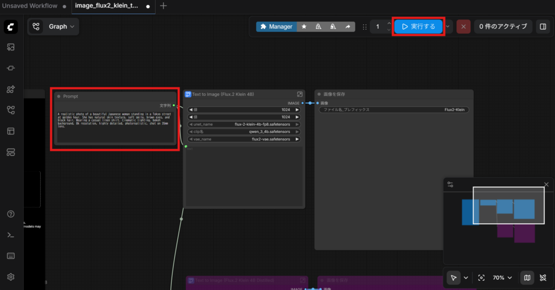Open minimap settings sliders icon
Viewport: 555px width, 290px height.
450,184
